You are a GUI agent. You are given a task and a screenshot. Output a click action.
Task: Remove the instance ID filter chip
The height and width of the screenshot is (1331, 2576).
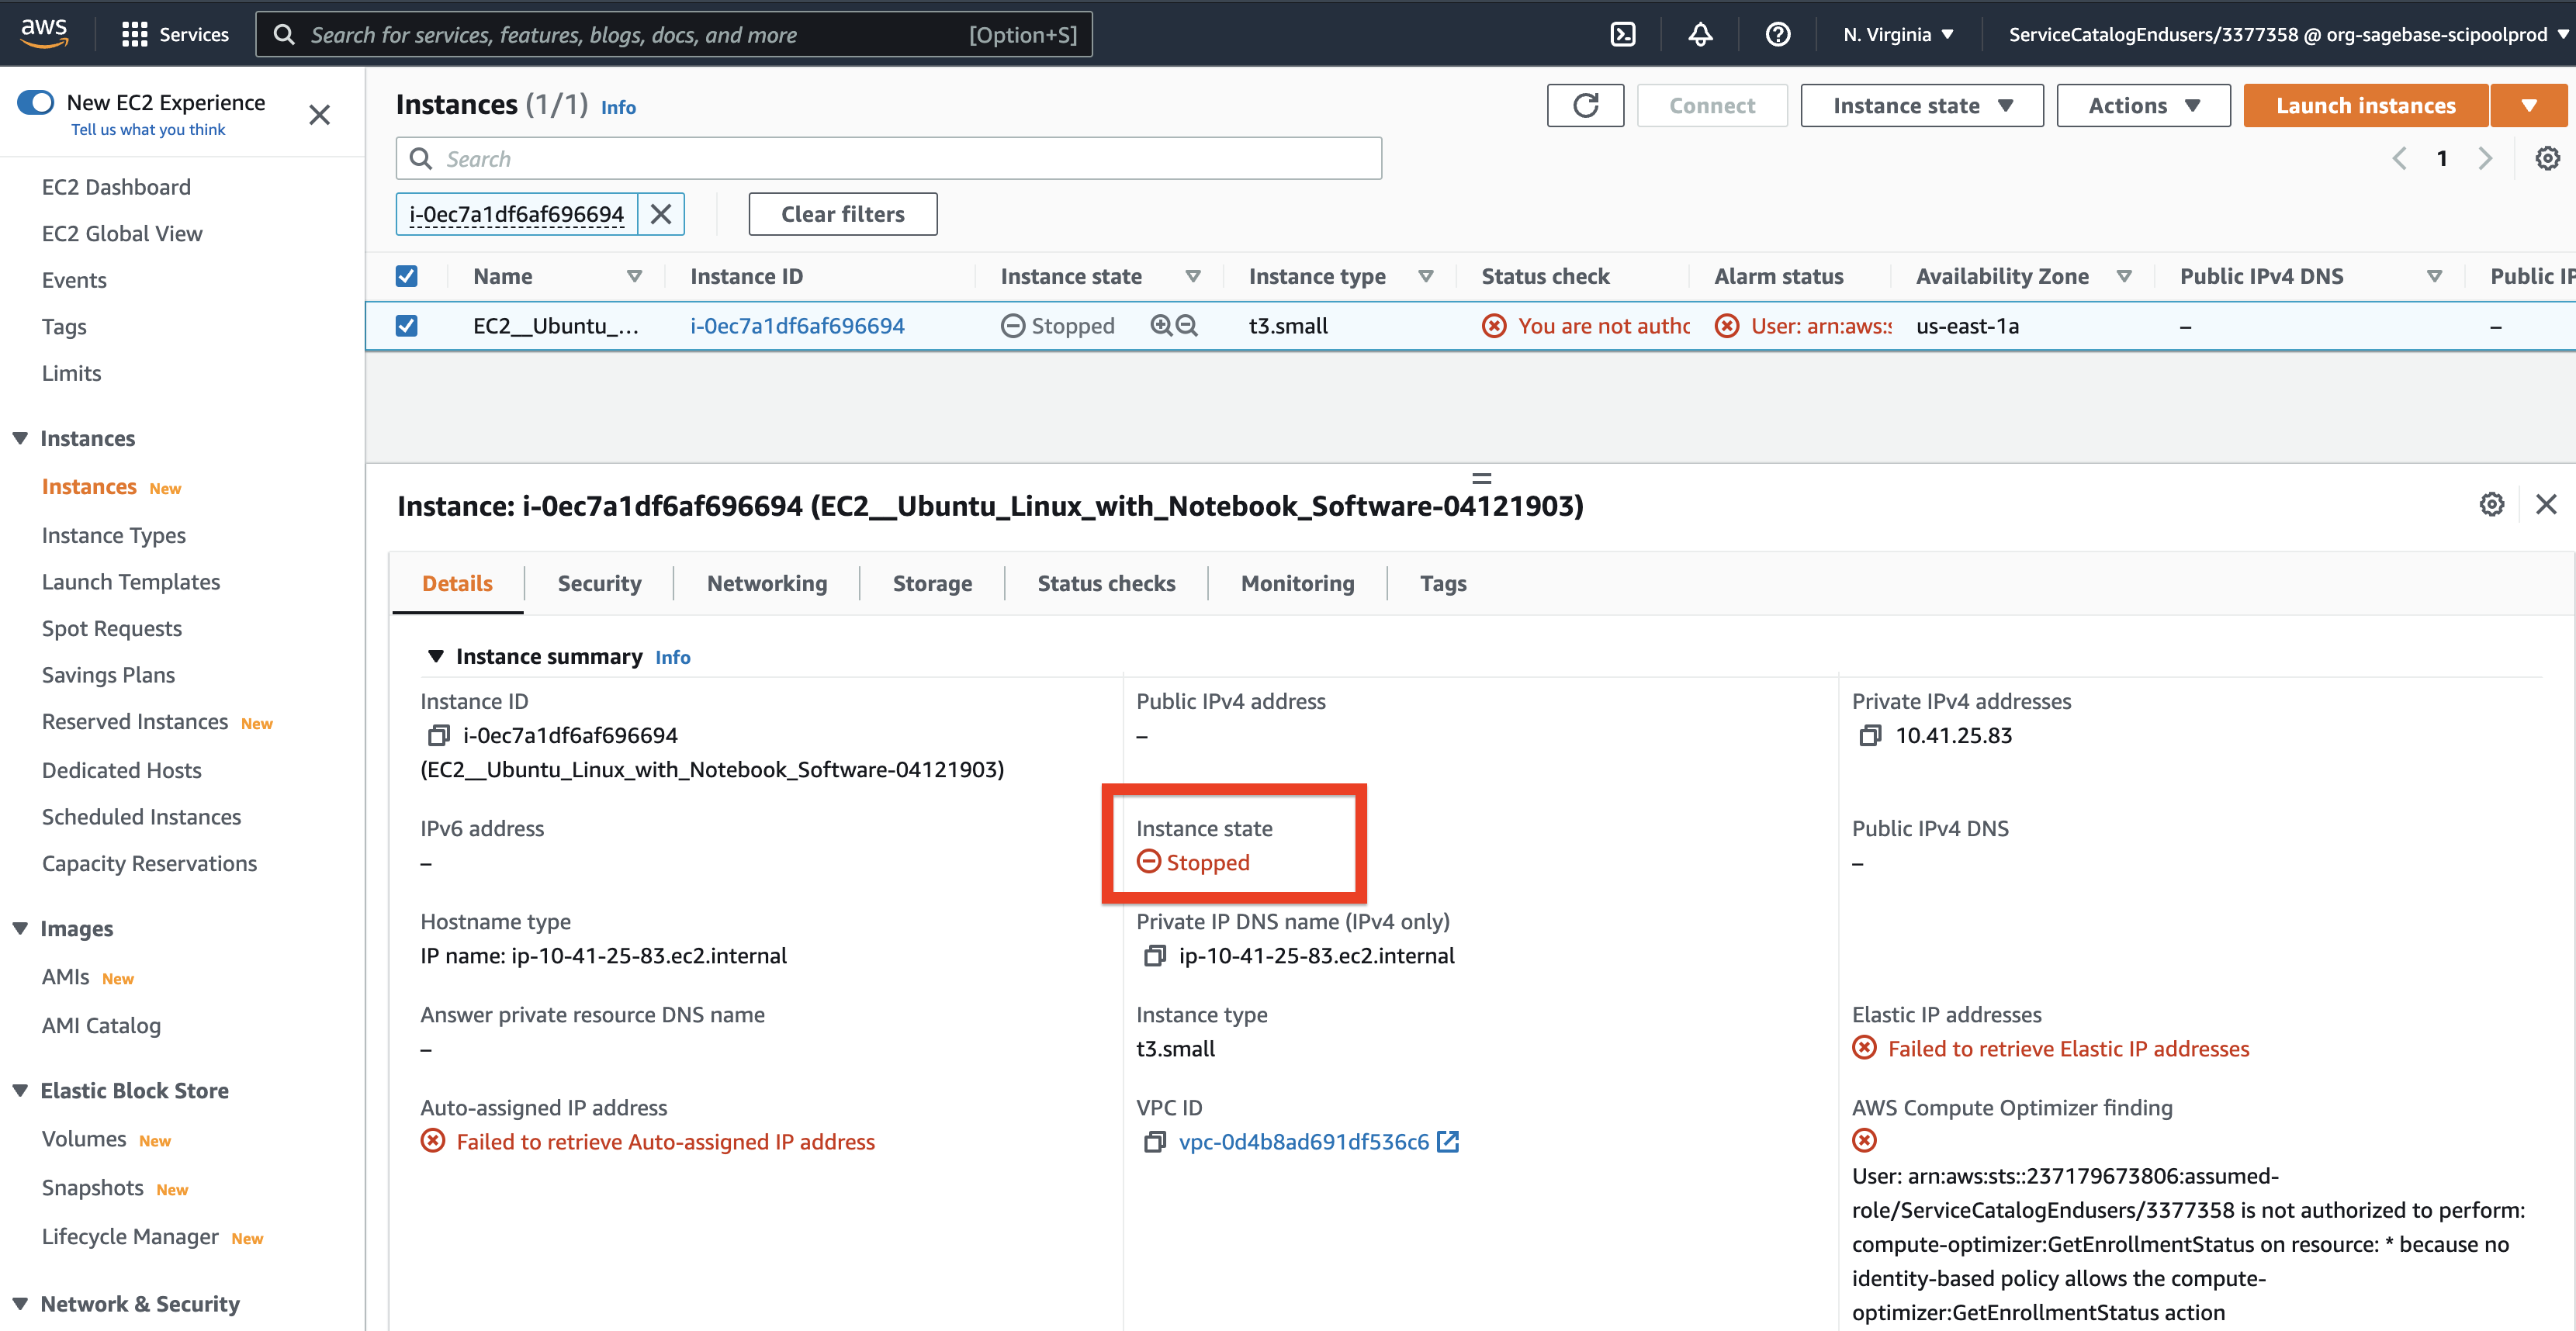coord(661,214)
